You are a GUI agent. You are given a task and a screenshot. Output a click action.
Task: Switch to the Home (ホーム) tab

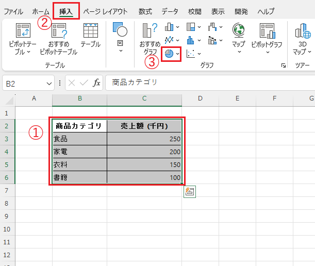(40, 11)
